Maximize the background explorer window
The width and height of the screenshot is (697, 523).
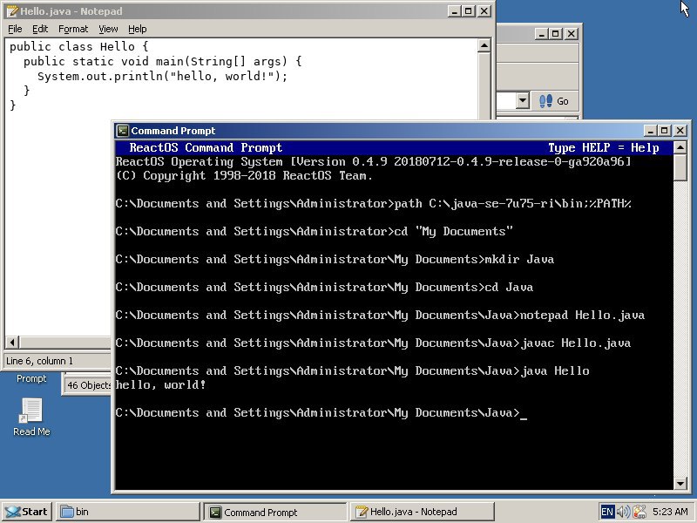[556, 34]
